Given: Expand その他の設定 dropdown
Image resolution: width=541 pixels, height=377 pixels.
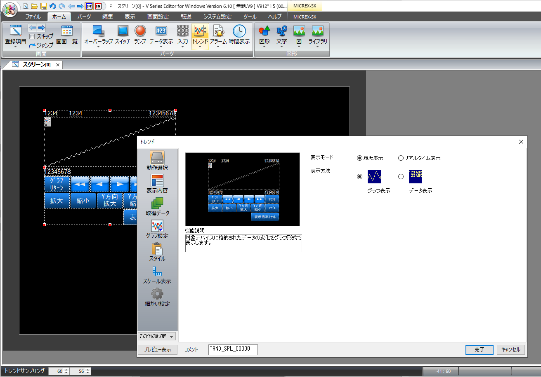Looking at the screenshot, I should 156,336.
